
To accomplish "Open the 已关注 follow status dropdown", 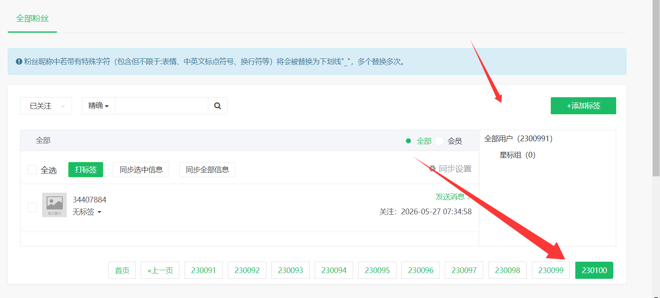I will point(46,106).
